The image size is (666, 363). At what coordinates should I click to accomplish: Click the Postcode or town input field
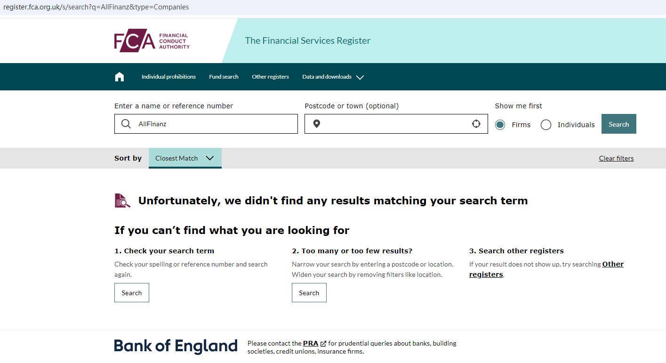point(394,124)
